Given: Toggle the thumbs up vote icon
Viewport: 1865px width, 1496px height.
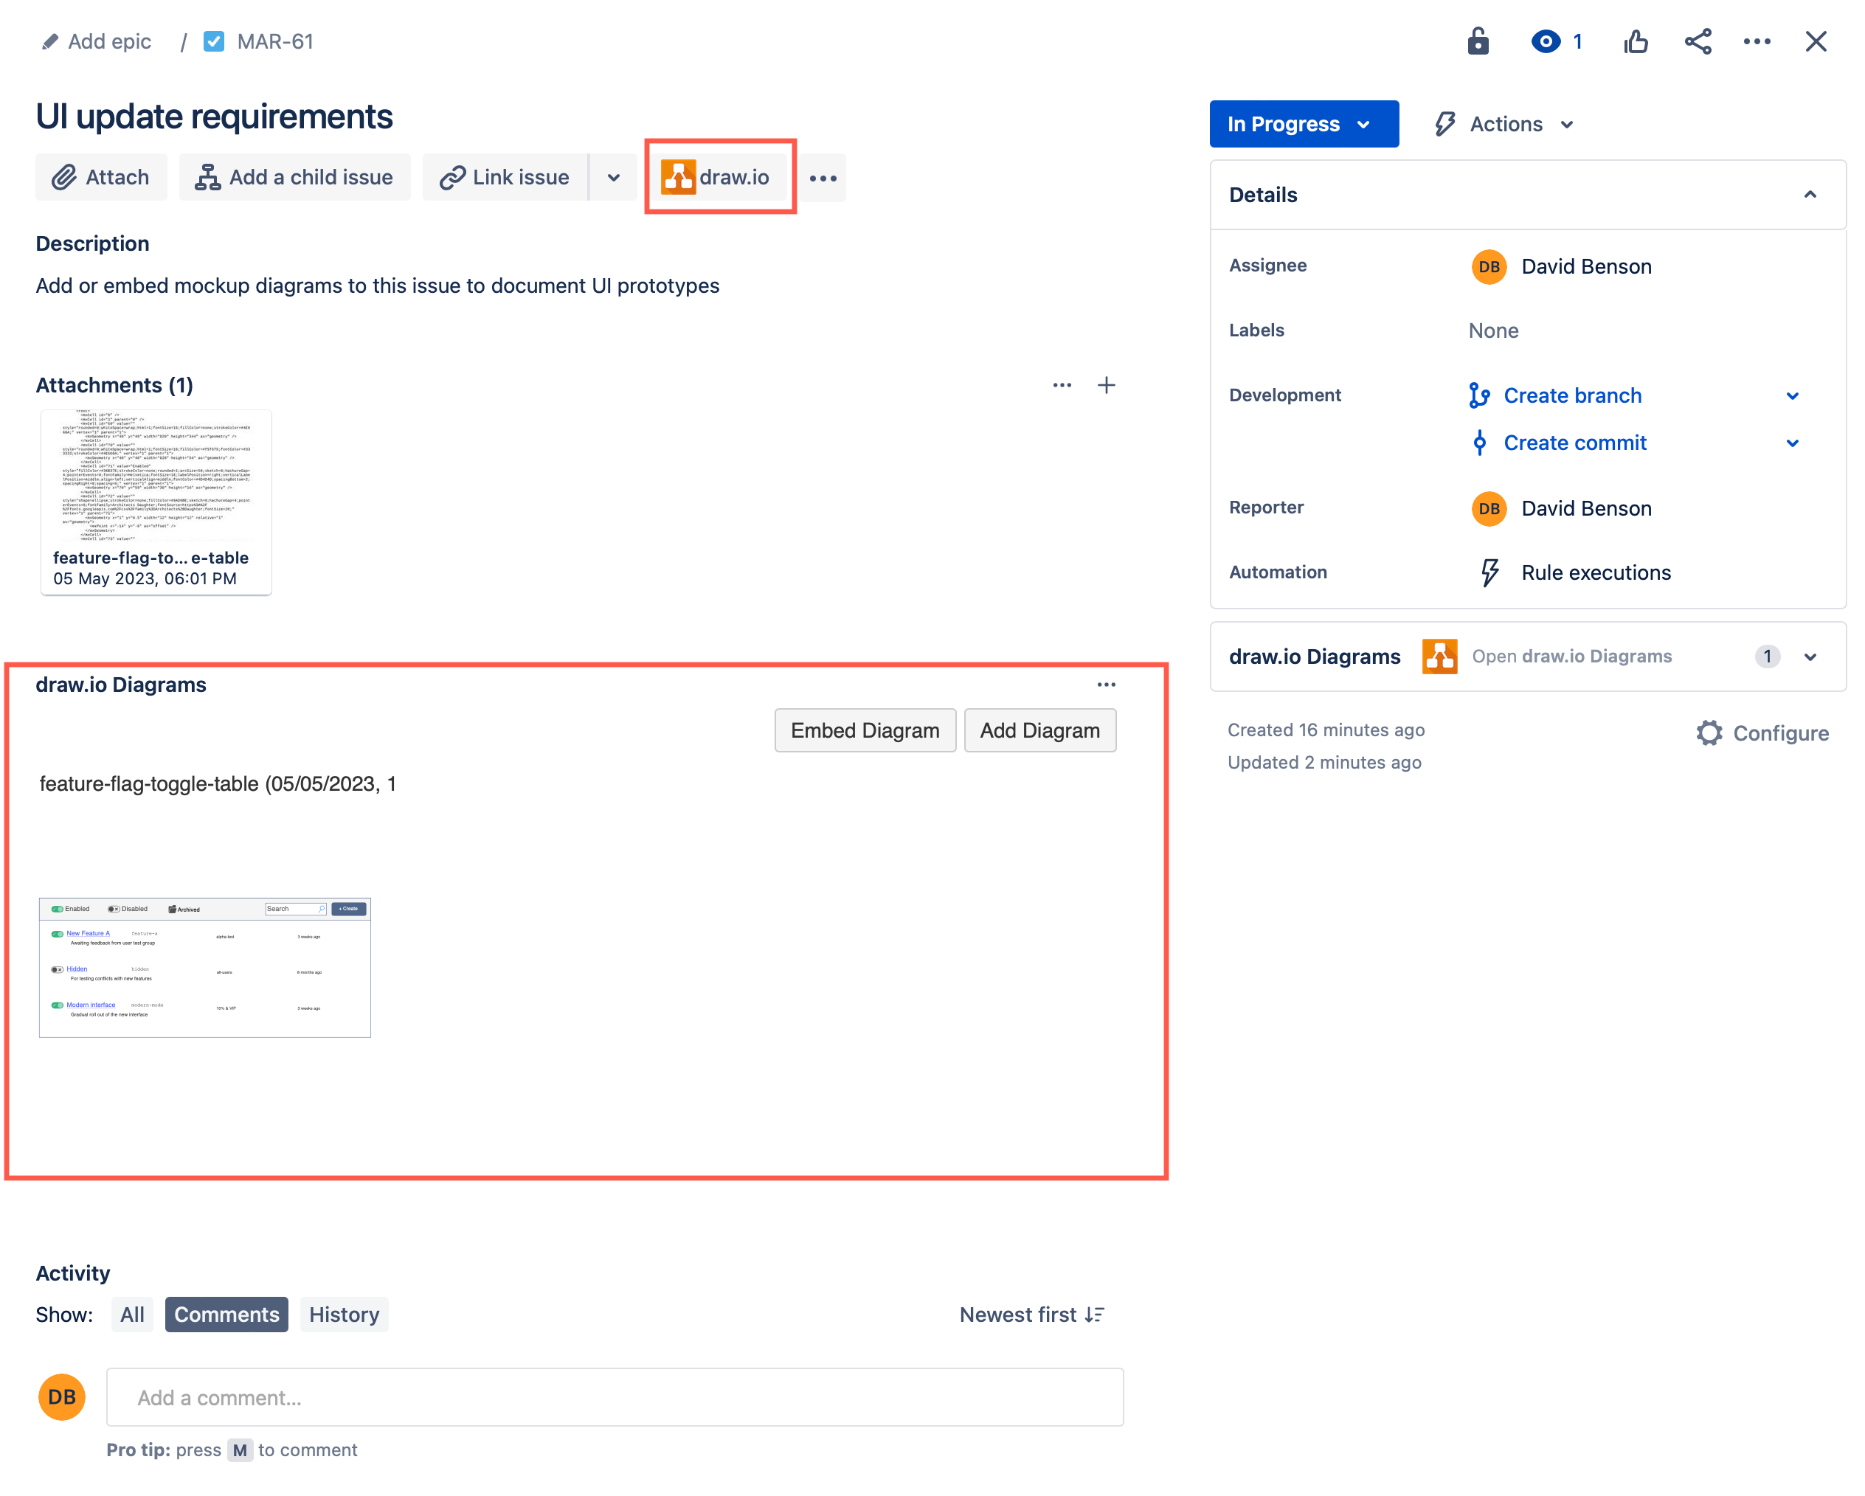Looking at the screenshot, I should tap(1636, 41).
